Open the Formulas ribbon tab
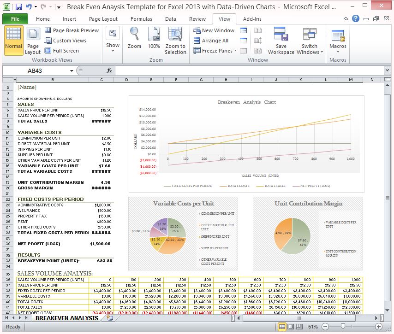The width and height of the screenshot is (394, 334). (x=141, y=19)
